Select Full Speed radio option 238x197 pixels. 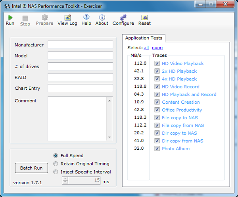[x=56, y=156]
